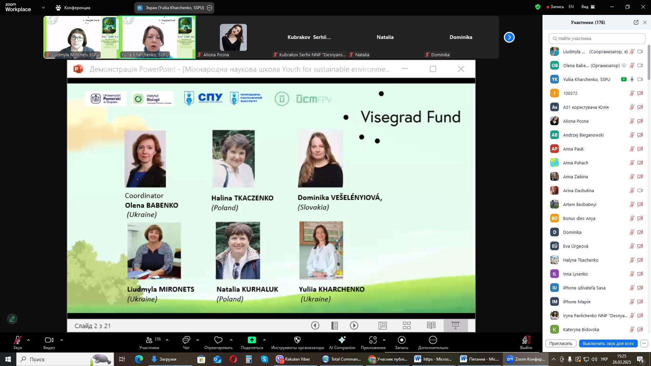The height and width of the screenshot is (366, 651).
Task: Unmute the microphone audio button
Action: pos(18,340)
